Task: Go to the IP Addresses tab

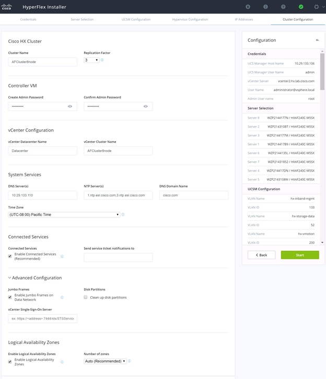Action: 244,19
